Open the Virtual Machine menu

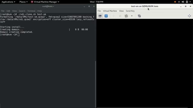coord(110,11)
